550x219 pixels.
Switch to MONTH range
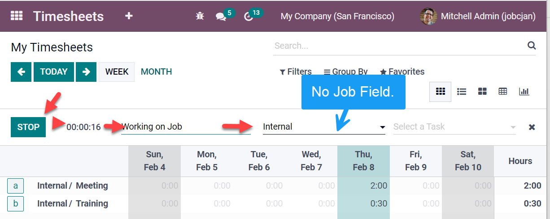click(x=156, y=72)
